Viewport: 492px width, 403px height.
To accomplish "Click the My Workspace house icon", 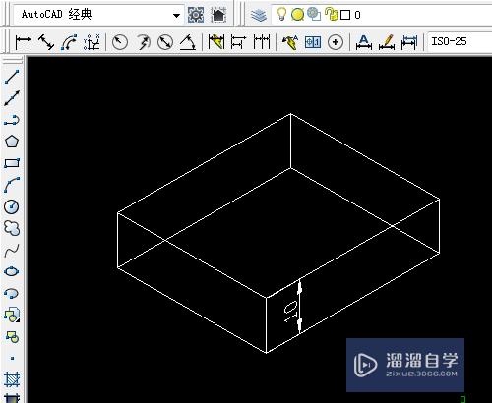I will tap(218, 15).
